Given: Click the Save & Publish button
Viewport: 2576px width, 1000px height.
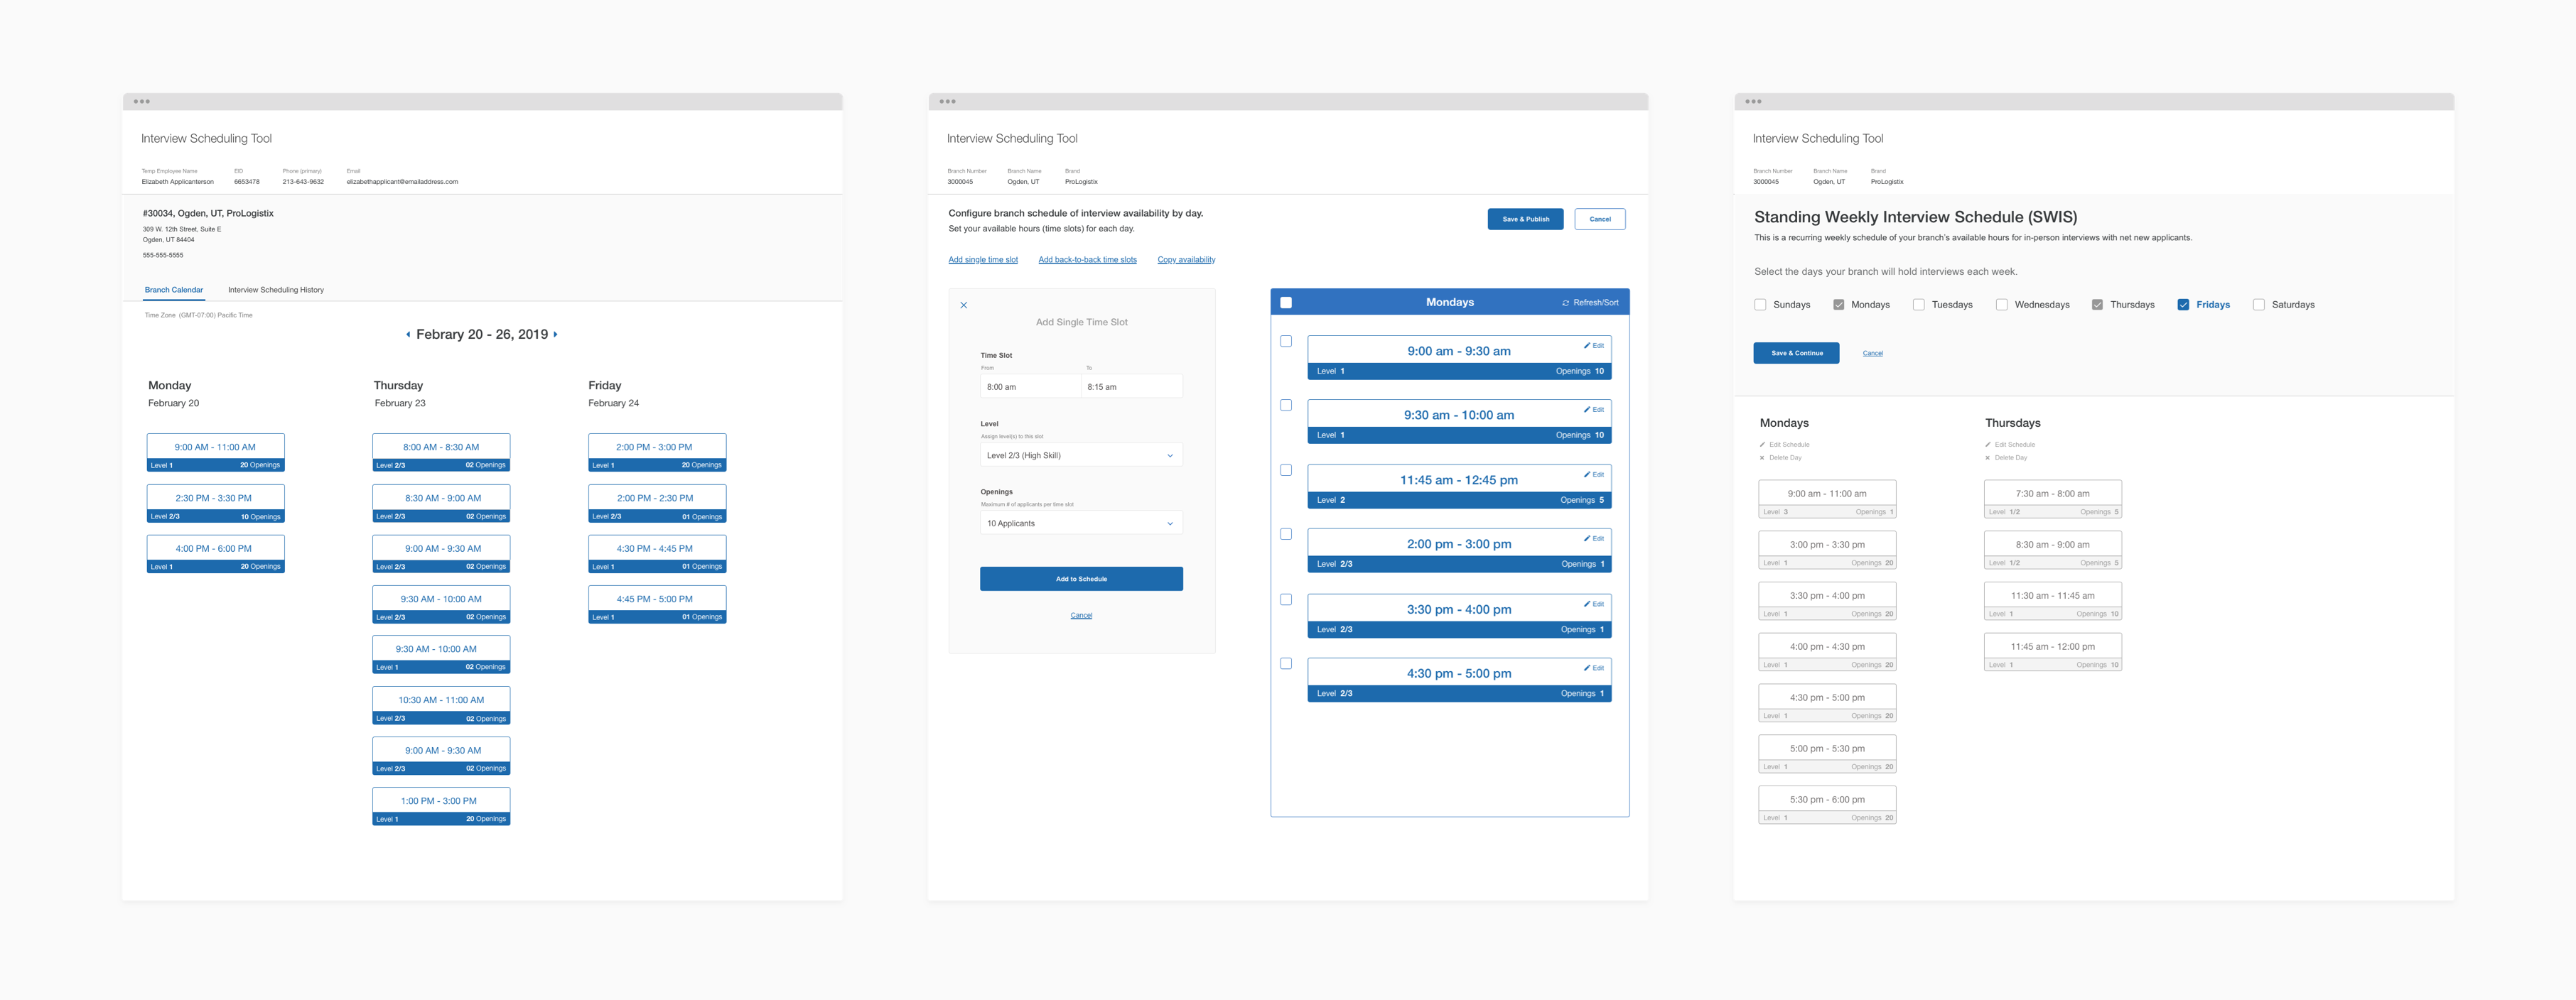Looking at the screenshot, I should [x=1525, y=219].
